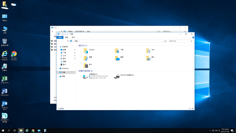This screenshot has width=236, height=133.
Task: Open the Downloads folder in main pane
Action: [x=119, y=51]
